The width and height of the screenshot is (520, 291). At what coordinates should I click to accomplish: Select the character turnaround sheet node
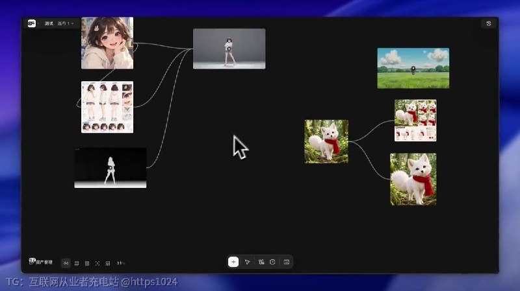[107, 107]
